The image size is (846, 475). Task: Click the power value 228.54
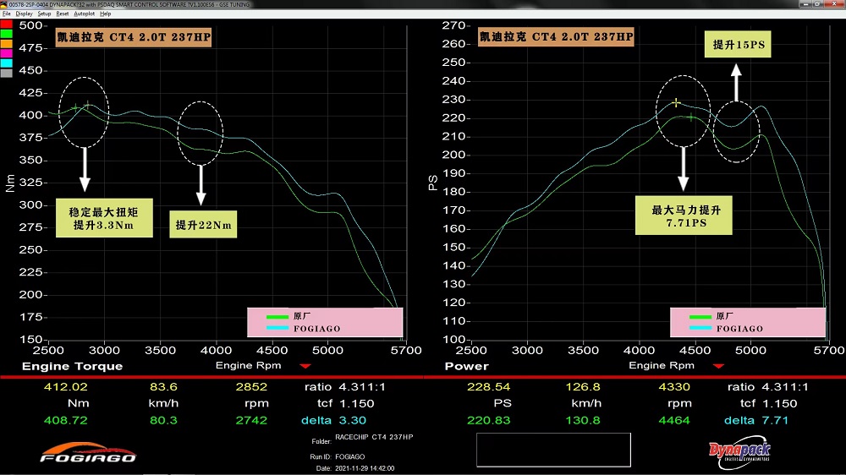click(489, 386)
